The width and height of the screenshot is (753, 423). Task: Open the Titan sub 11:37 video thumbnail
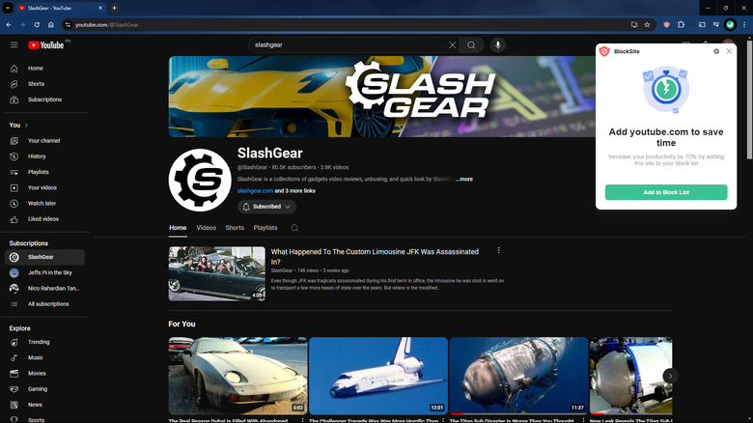[x=518, y=376]
